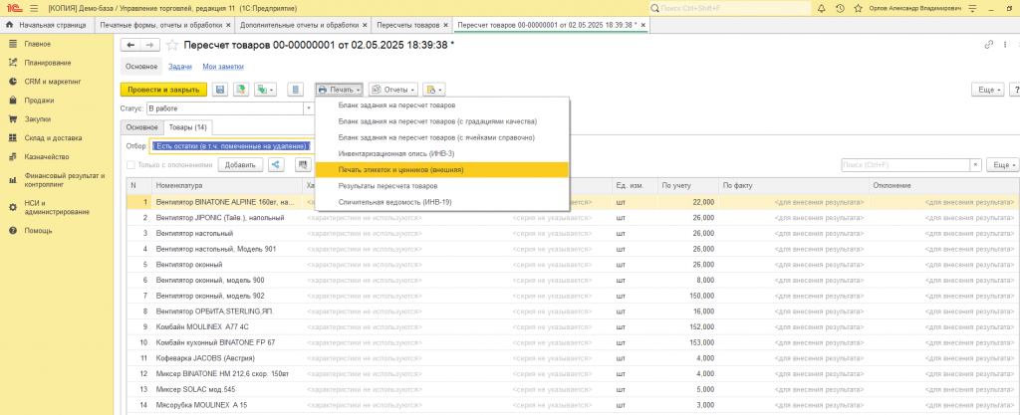Open the Еще dropdown beside table search
1020x415 pixels.
point(1002,165)
